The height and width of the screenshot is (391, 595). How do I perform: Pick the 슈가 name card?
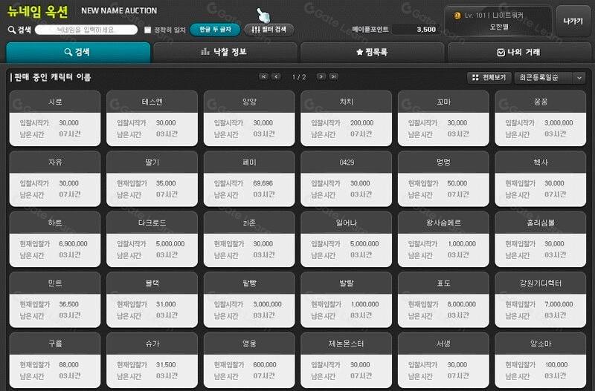(x=152, y=361)
